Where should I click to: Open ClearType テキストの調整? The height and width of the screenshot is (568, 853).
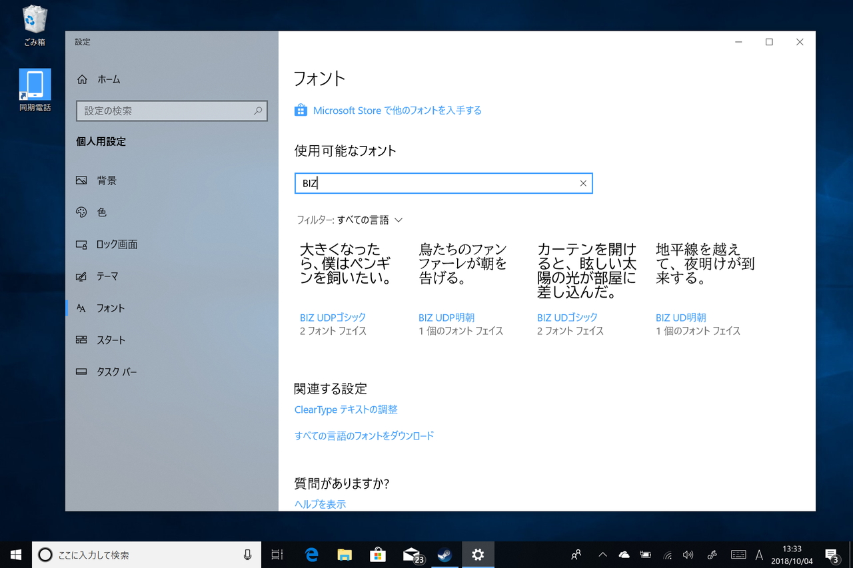pos(347,410)
